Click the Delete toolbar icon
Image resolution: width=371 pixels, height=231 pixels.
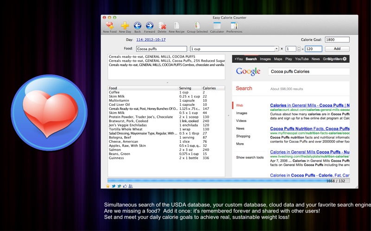tap(162, 26)
